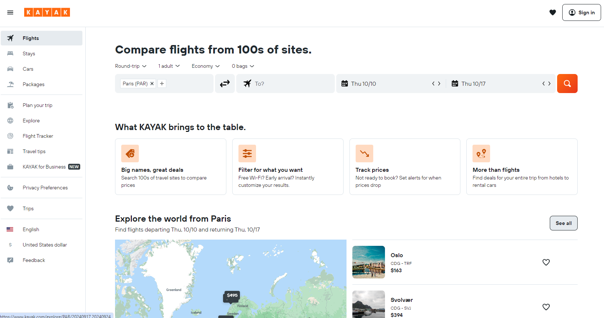The width and height of the screenshot is (604, 318).
Task: Open KAYAK for Business
Action: 41,167
